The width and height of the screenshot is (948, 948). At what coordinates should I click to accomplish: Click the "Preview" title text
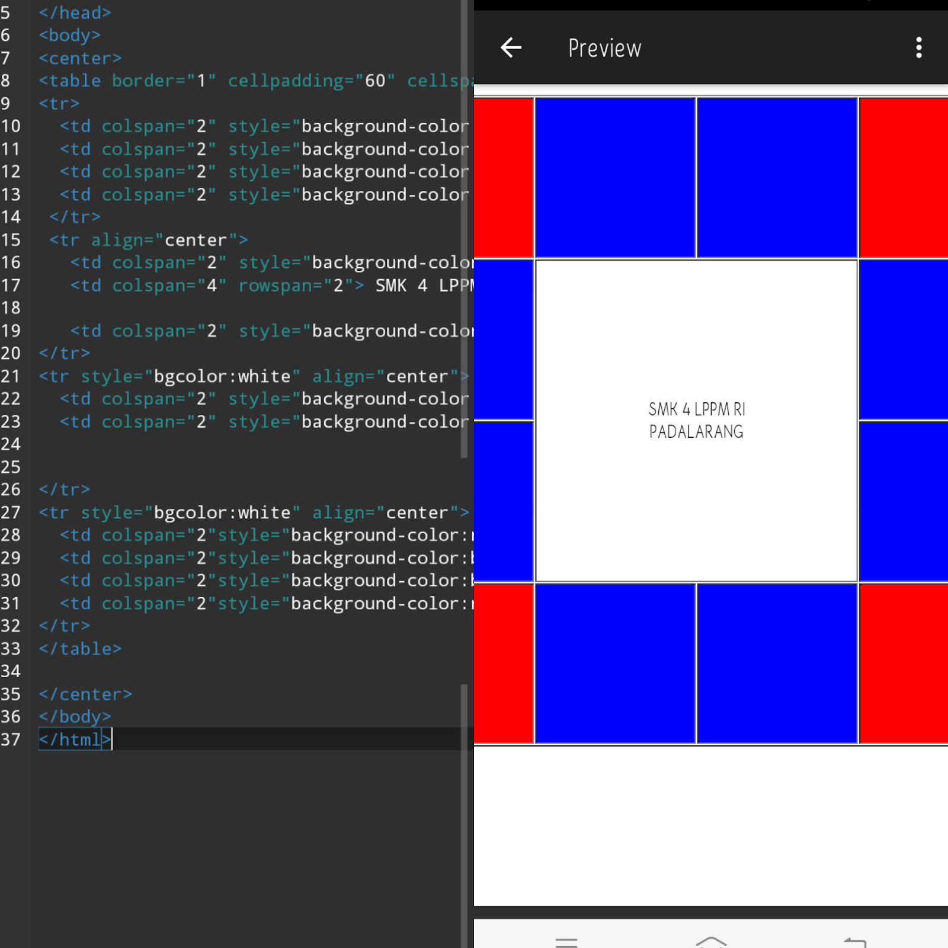(x=604, y=48)
